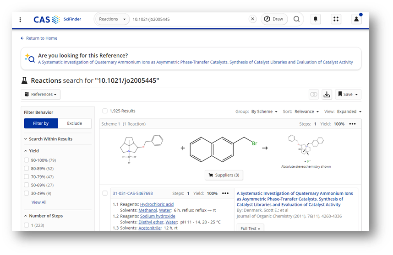
Task: Open Scheme 1 three-dot options menu
Action: [352, 124]
